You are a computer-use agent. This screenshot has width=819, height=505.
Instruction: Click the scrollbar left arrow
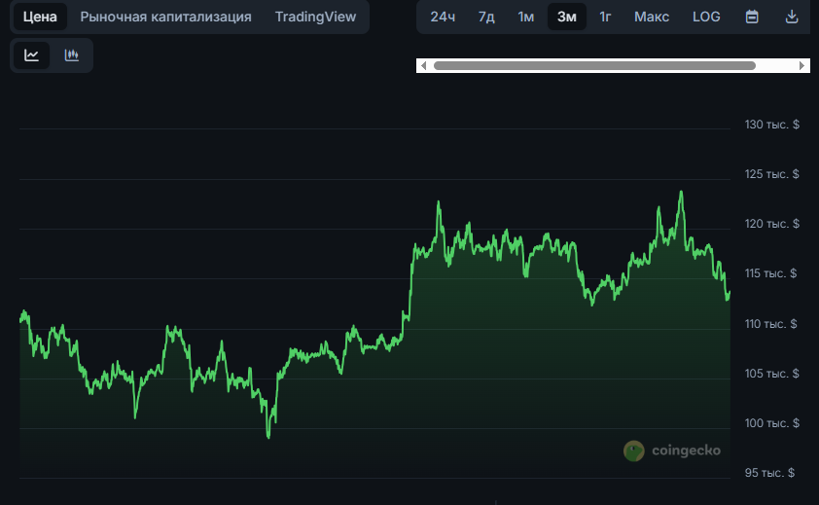point(423,65)
